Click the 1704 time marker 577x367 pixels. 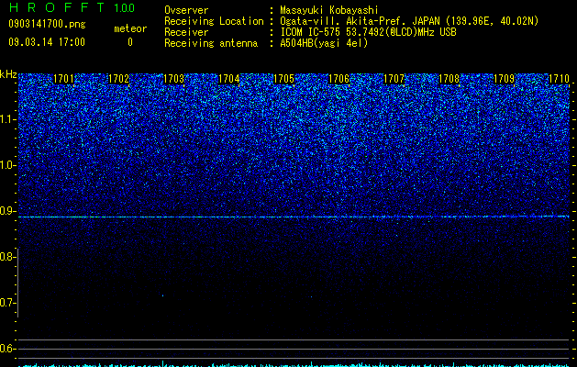point(229,79)
